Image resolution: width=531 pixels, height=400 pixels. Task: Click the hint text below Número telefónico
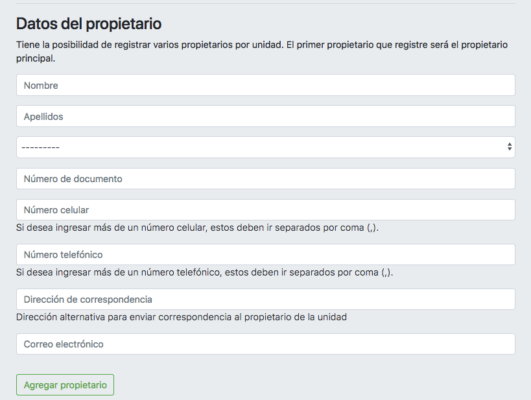pos(204,272)
